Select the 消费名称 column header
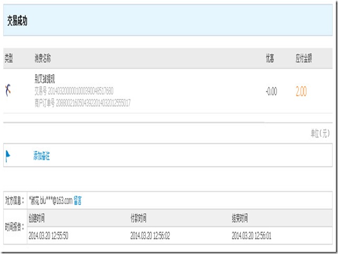This screenshot has height=254, width=338. click(x=43, y=58)
